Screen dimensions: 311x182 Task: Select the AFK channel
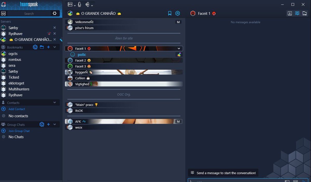[124, 121]
